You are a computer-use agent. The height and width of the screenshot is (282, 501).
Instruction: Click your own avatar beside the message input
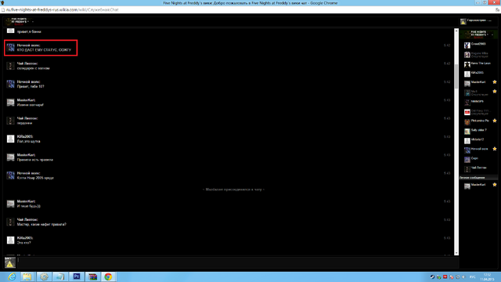coord(10,262)
